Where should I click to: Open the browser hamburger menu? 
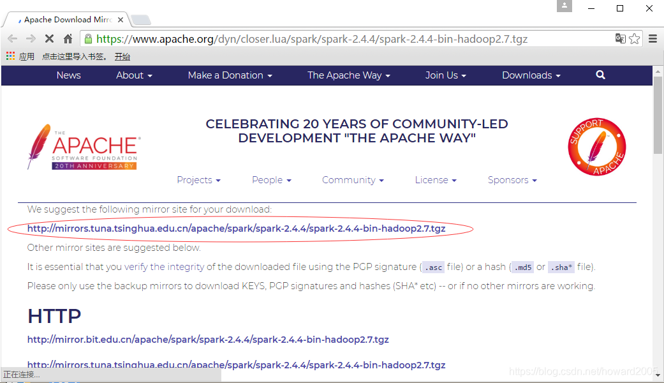pos(653,39)
